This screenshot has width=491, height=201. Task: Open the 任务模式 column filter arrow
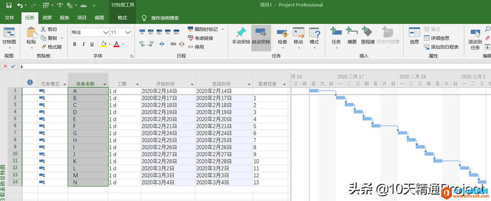(65, 84)
